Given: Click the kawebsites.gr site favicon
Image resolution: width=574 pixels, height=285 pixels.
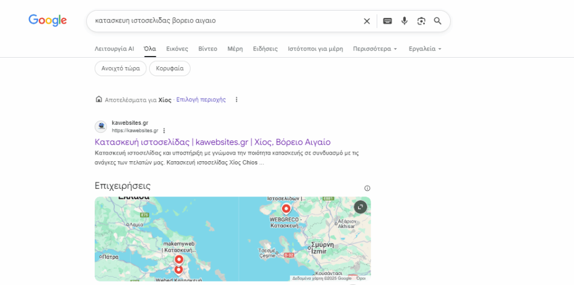Looking at the screenshot, I should tap(101, 127).
